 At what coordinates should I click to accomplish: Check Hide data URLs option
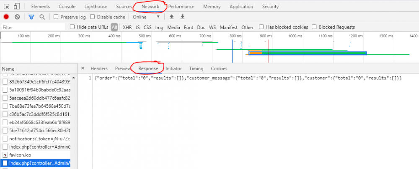72,27
